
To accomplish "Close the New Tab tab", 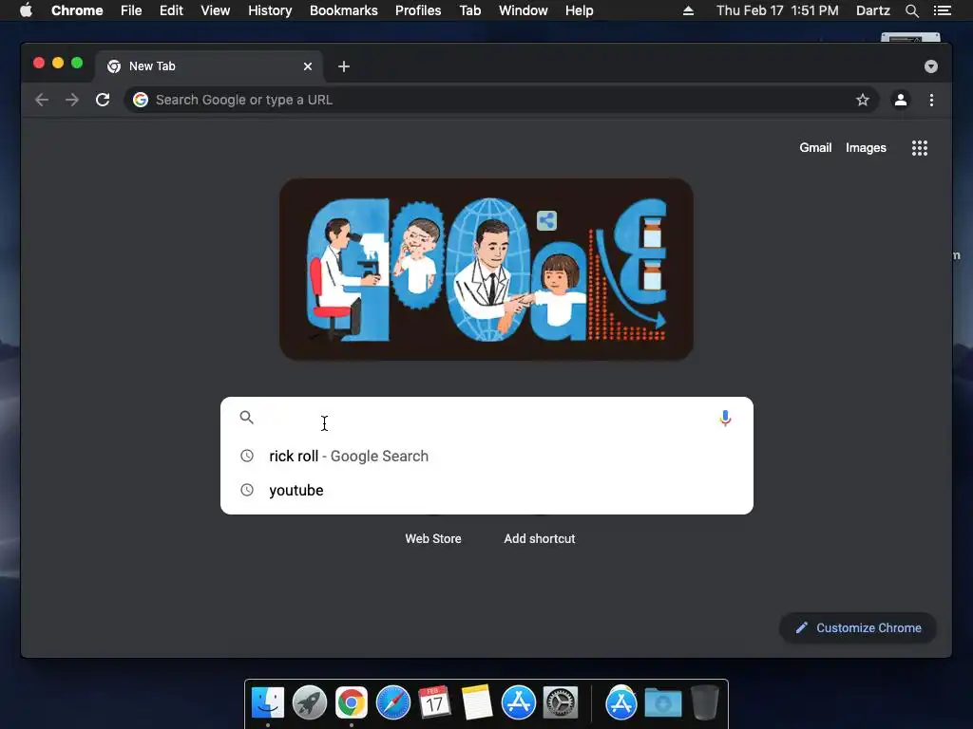I will tap(308, 66).
